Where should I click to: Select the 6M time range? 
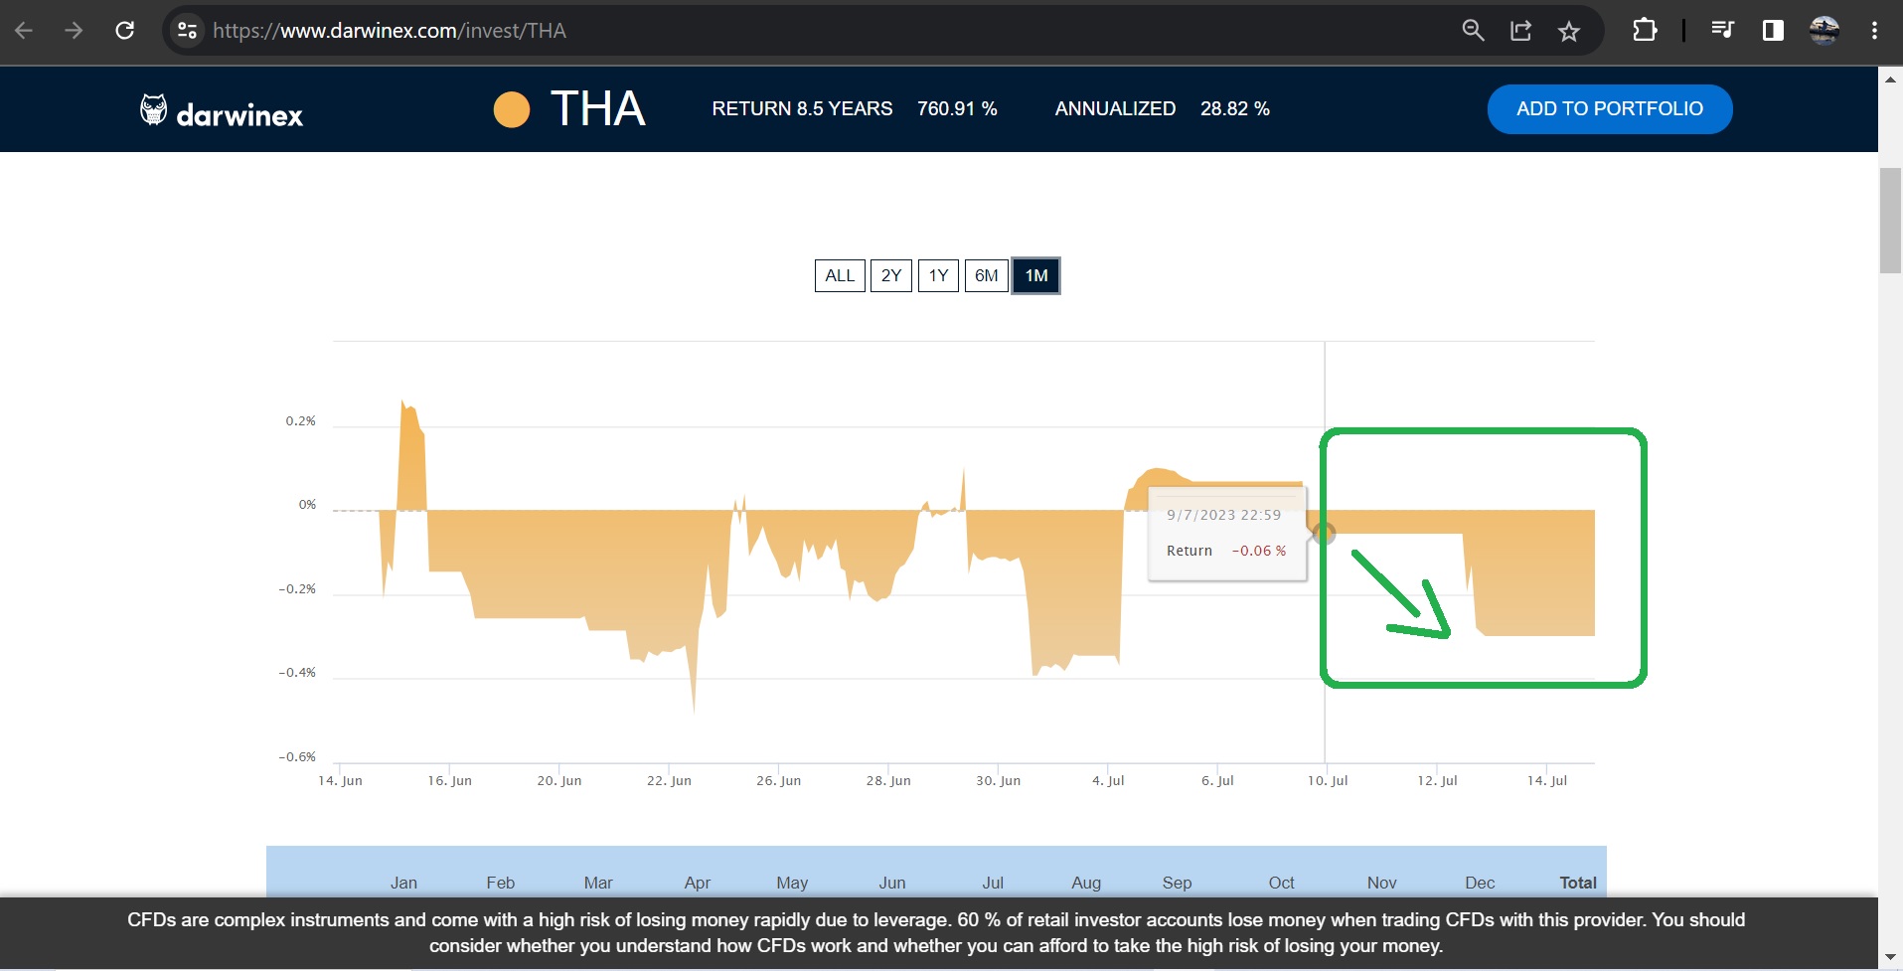pos(987,275)
